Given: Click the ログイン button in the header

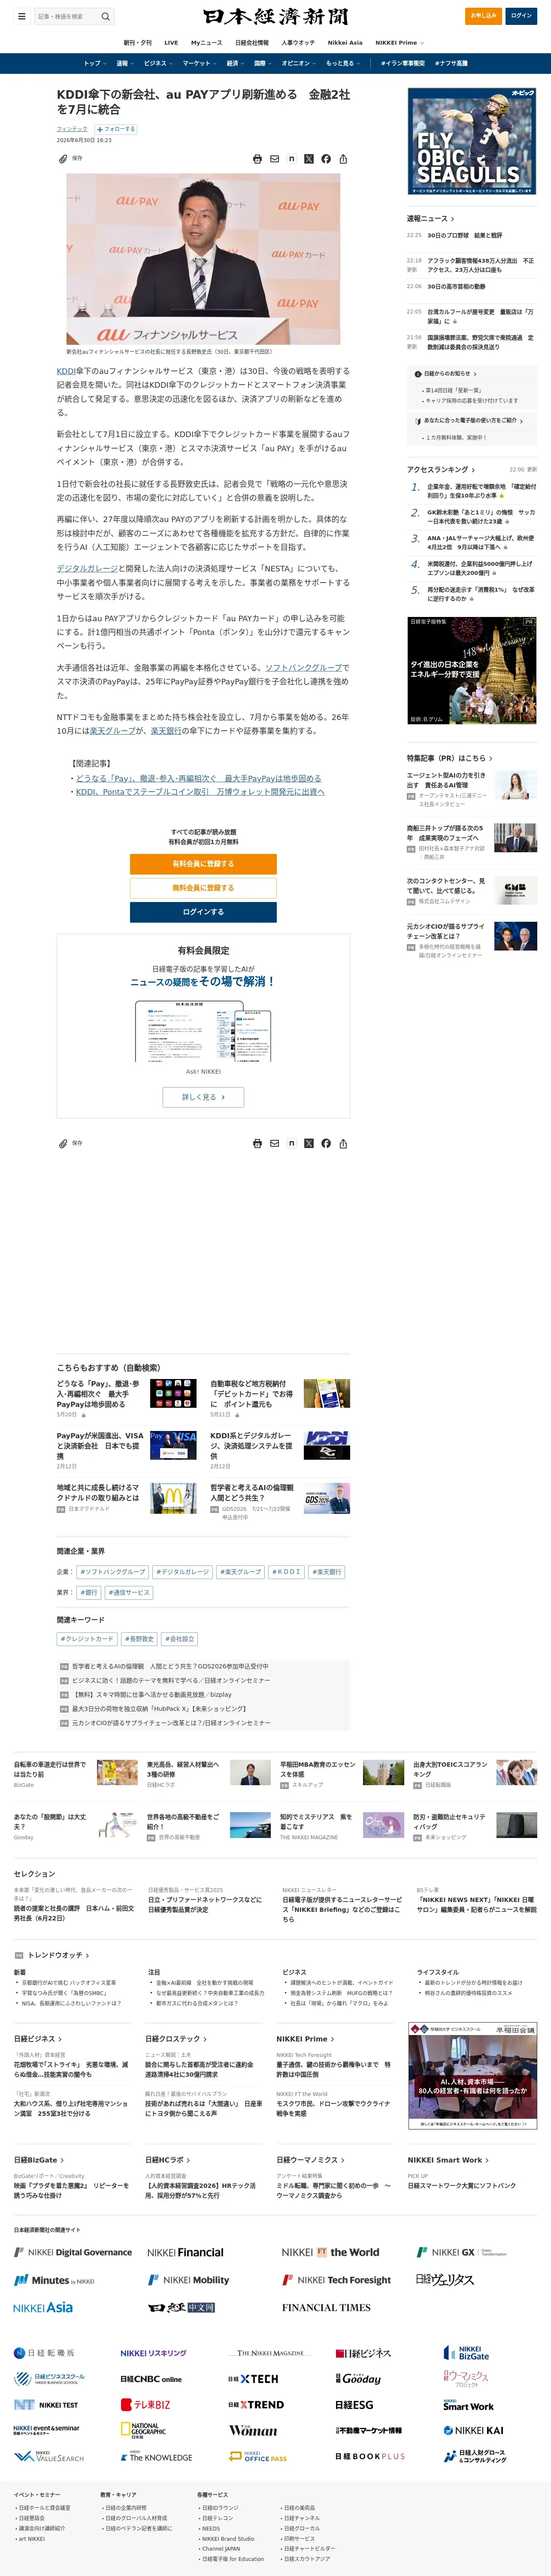Looking at the screenshot, I should click(521, 16).
